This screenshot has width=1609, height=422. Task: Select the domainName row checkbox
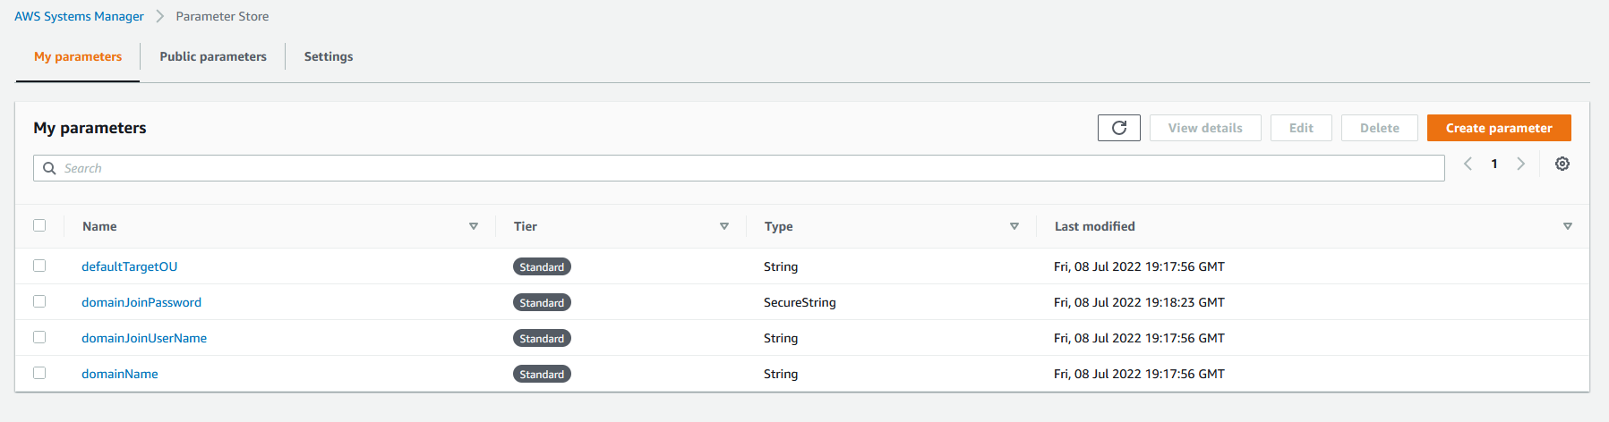39,373
